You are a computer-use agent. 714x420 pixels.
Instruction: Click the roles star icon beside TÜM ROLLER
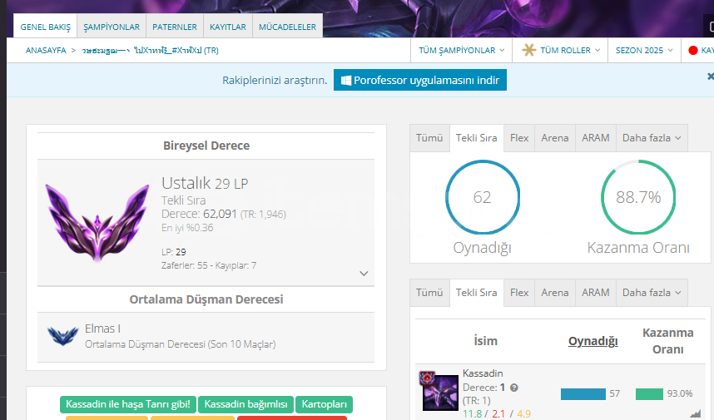coord(528,51)
